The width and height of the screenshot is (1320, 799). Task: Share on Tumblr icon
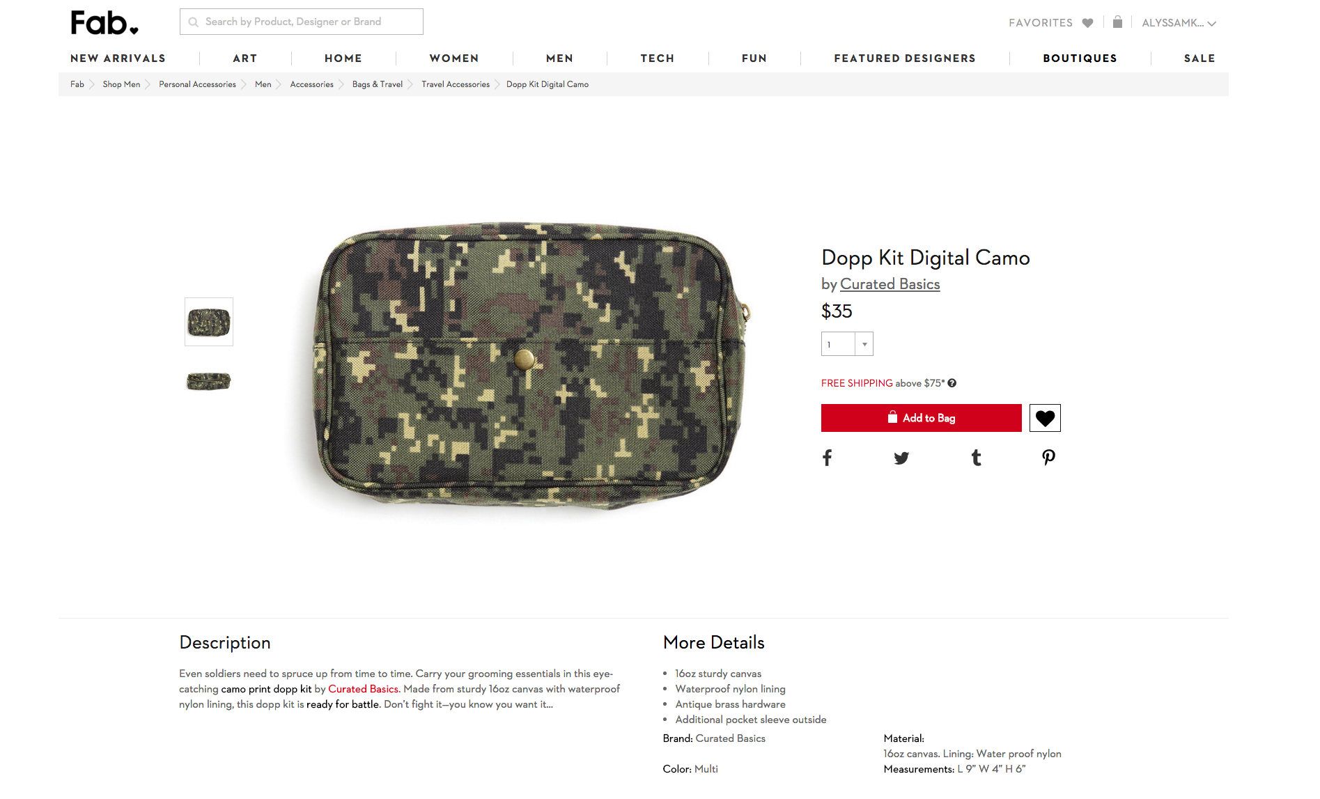(976, 458)
